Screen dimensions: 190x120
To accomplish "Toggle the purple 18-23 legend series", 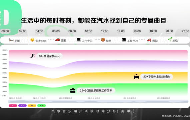I will point(22,106).
